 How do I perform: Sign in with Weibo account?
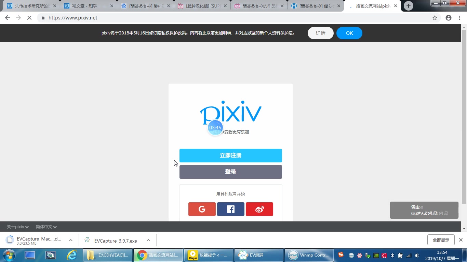click(x=259, y=209)
